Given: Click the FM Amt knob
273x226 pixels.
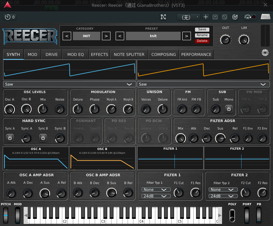Looking at the screenshot, I should click(182, 109).
